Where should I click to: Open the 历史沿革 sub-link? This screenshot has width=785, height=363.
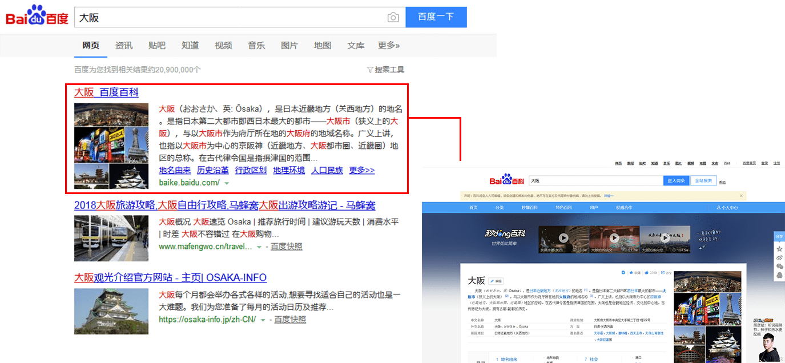[x=213, y=170]
